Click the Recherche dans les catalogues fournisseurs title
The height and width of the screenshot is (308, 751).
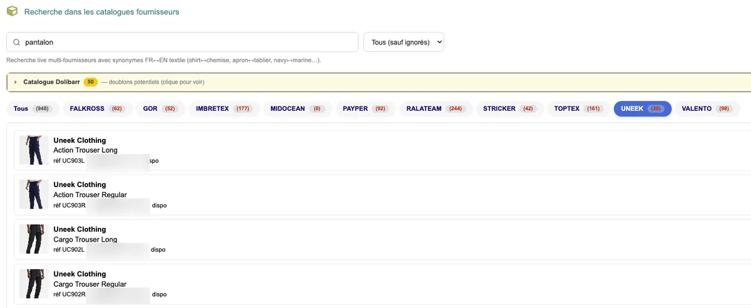[x=101, y=12]
